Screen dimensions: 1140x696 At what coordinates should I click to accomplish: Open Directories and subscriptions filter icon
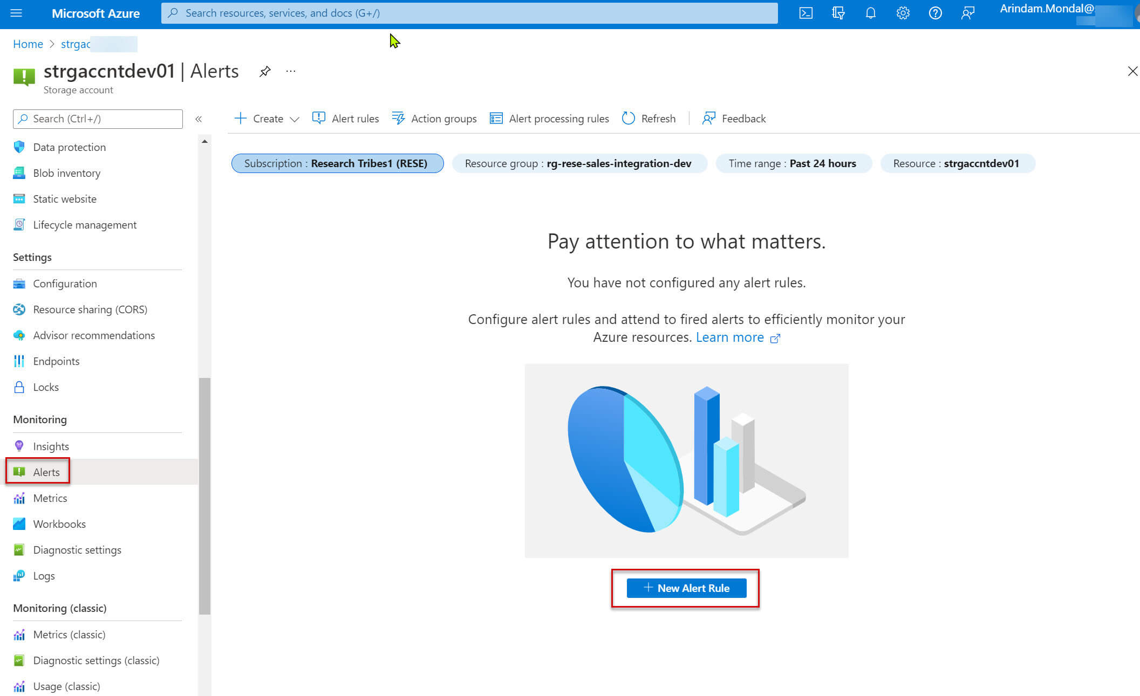point(838,13)
